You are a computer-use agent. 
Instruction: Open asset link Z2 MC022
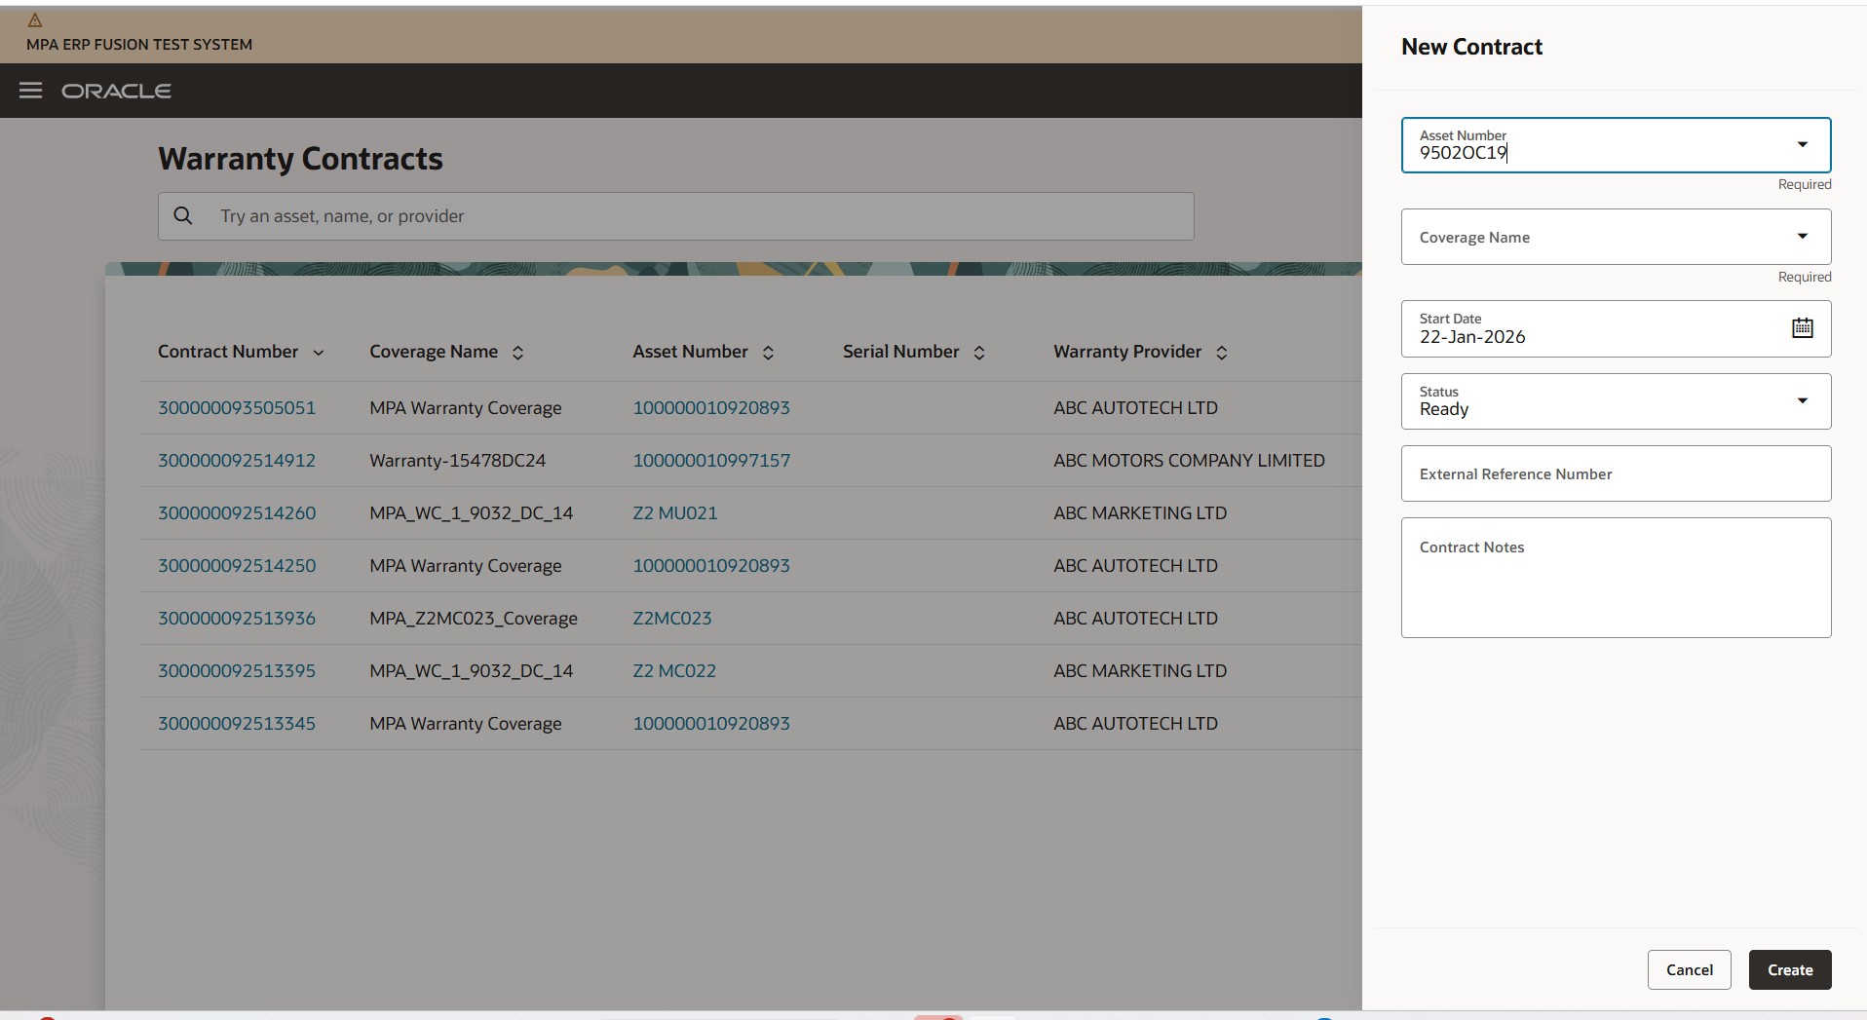point(674,671)
